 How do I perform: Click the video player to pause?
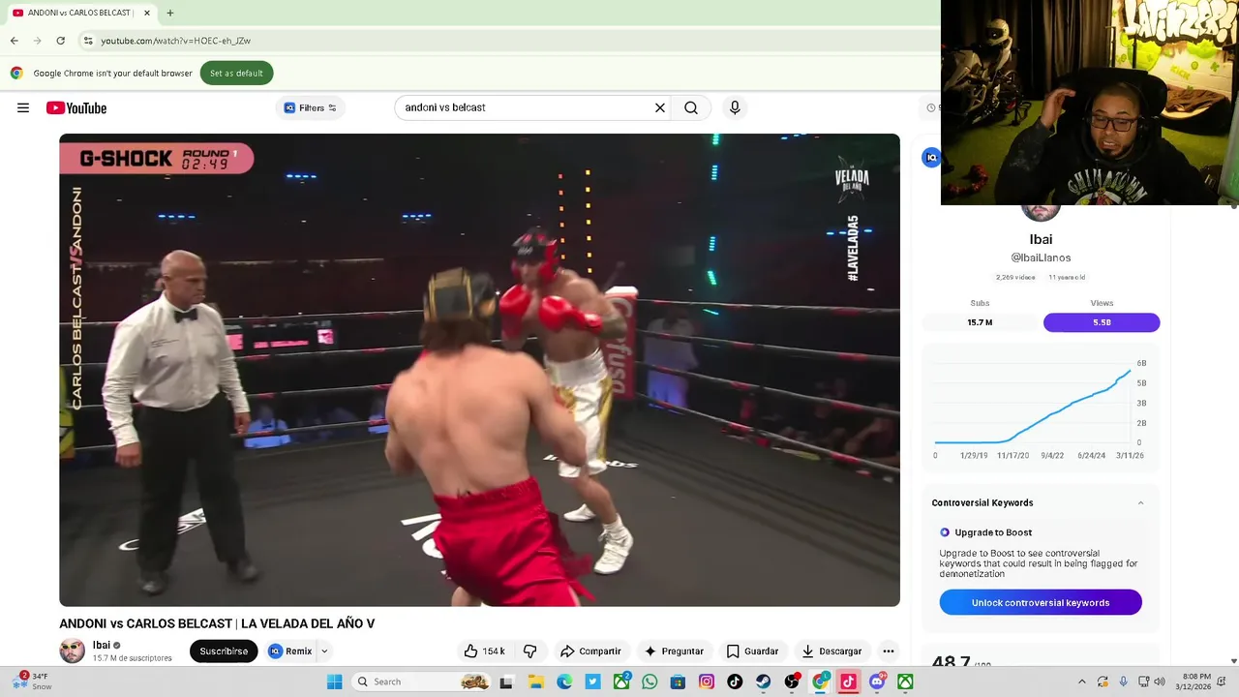point(479,370)
